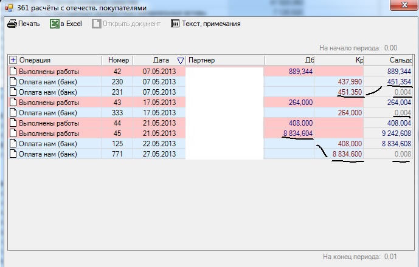
Task: Click debit value 264,000
Action: point(300,103)
